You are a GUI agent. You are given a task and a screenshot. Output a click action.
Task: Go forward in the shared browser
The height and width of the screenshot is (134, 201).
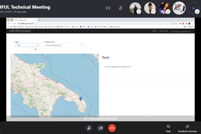click(x=11, y=23)
